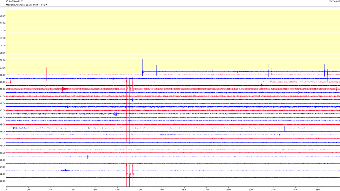This screenshot has width=340, height=191.
Task: Select the 10:30 time label
Action: click(3, 89)
